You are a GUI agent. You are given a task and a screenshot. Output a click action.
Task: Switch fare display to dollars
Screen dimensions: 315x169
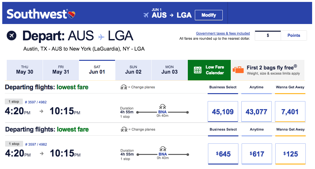pos(268,36)
